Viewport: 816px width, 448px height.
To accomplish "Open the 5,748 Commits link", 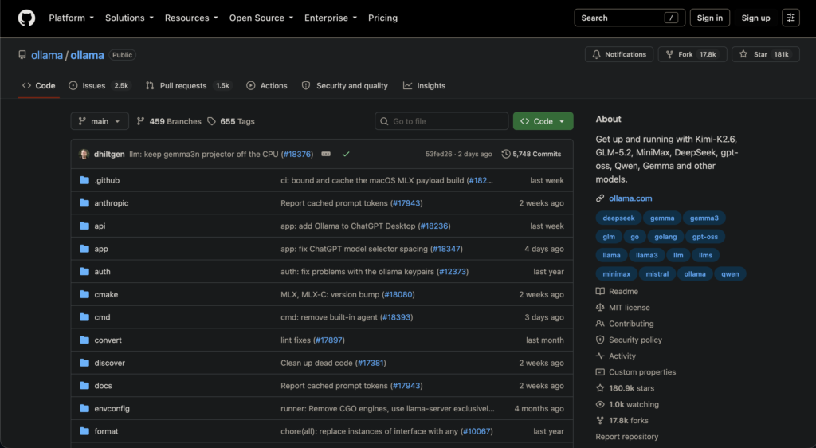I will (532, 154).
